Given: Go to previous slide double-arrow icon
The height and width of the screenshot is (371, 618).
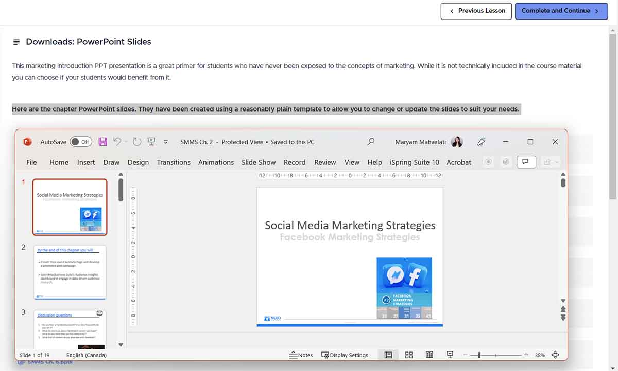Looking at the screenshot, I should (563, 309).
